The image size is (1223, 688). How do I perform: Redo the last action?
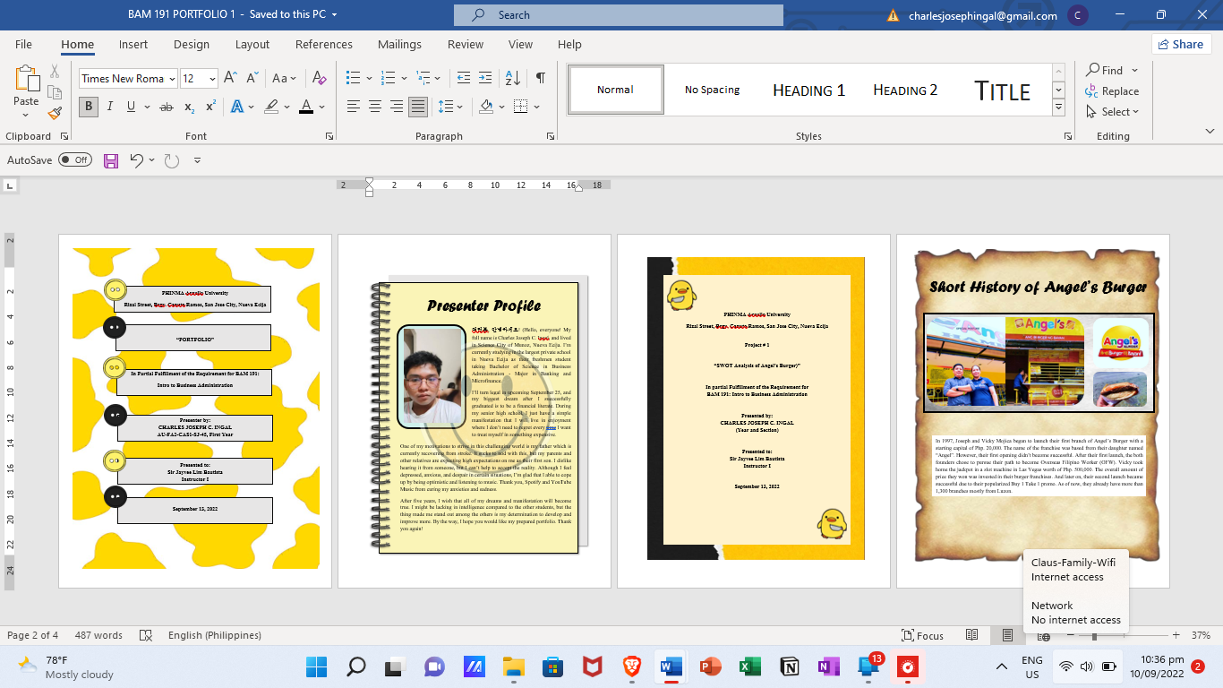click(172, 160)
